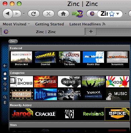Open the back/forward history dropdown arrow
Screen dimensions: 131x133
(24, 14)
